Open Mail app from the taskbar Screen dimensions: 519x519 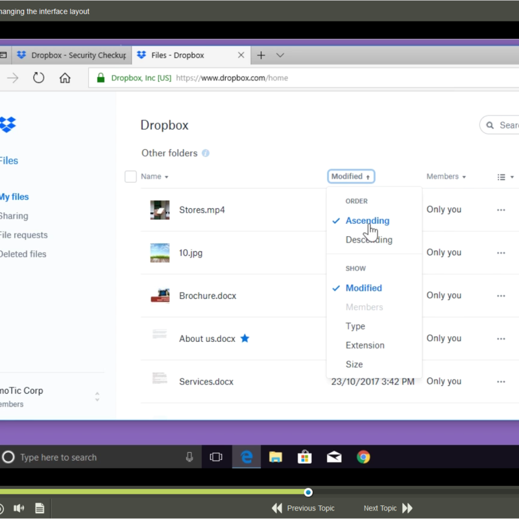(334, 457)
